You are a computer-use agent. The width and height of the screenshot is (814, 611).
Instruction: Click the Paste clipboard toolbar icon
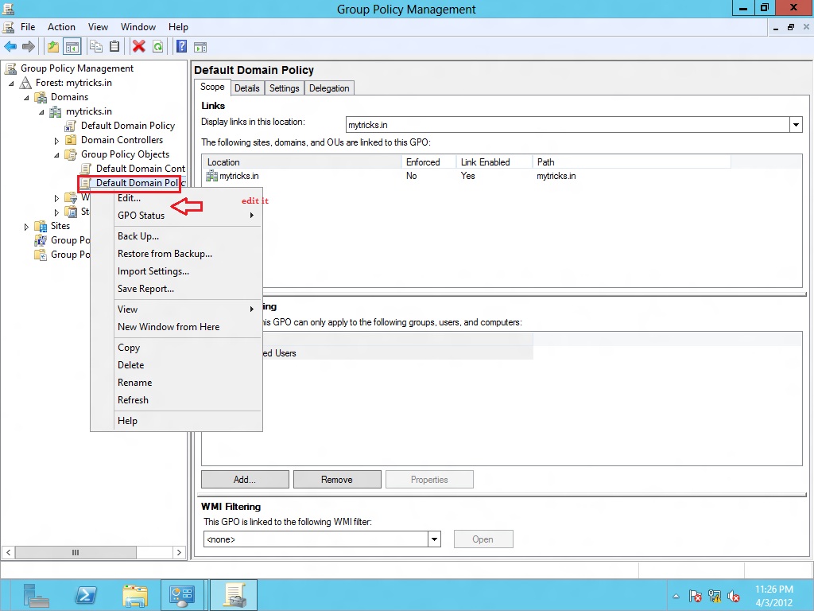(114, 47)
